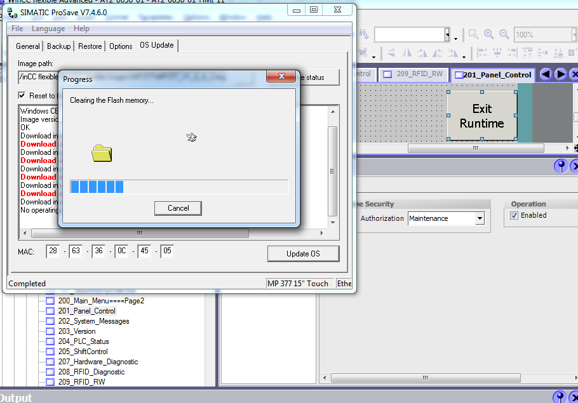Switch to the 209_RFID_RW screen tab
The width and height of the screenshot is (578, 403).
[x=413, y=74]
